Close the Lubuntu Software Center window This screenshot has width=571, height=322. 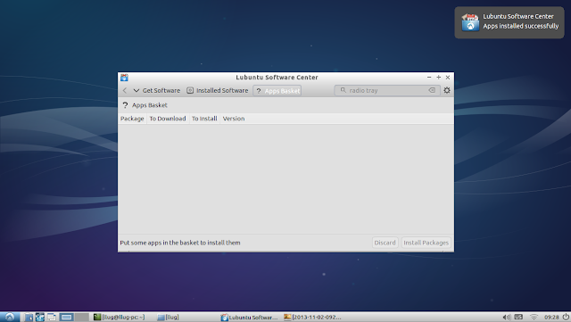[x=448, y=78]
